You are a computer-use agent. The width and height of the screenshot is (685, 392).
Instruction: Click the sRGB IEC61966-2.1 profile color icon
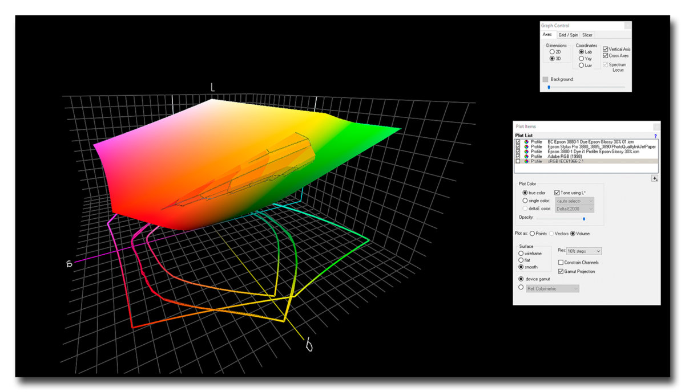pyautogui.click(x=526, y=161)
